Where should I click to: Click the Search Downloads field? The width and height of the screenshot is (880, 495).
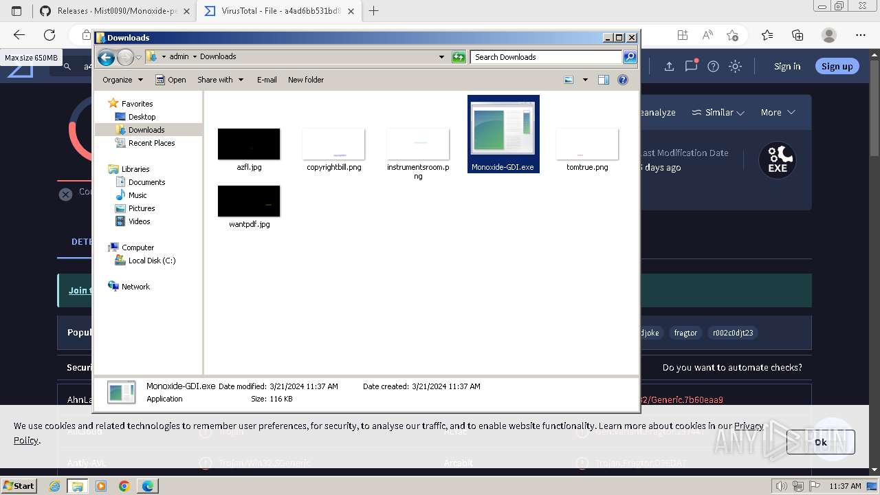[x=546, y=57]
